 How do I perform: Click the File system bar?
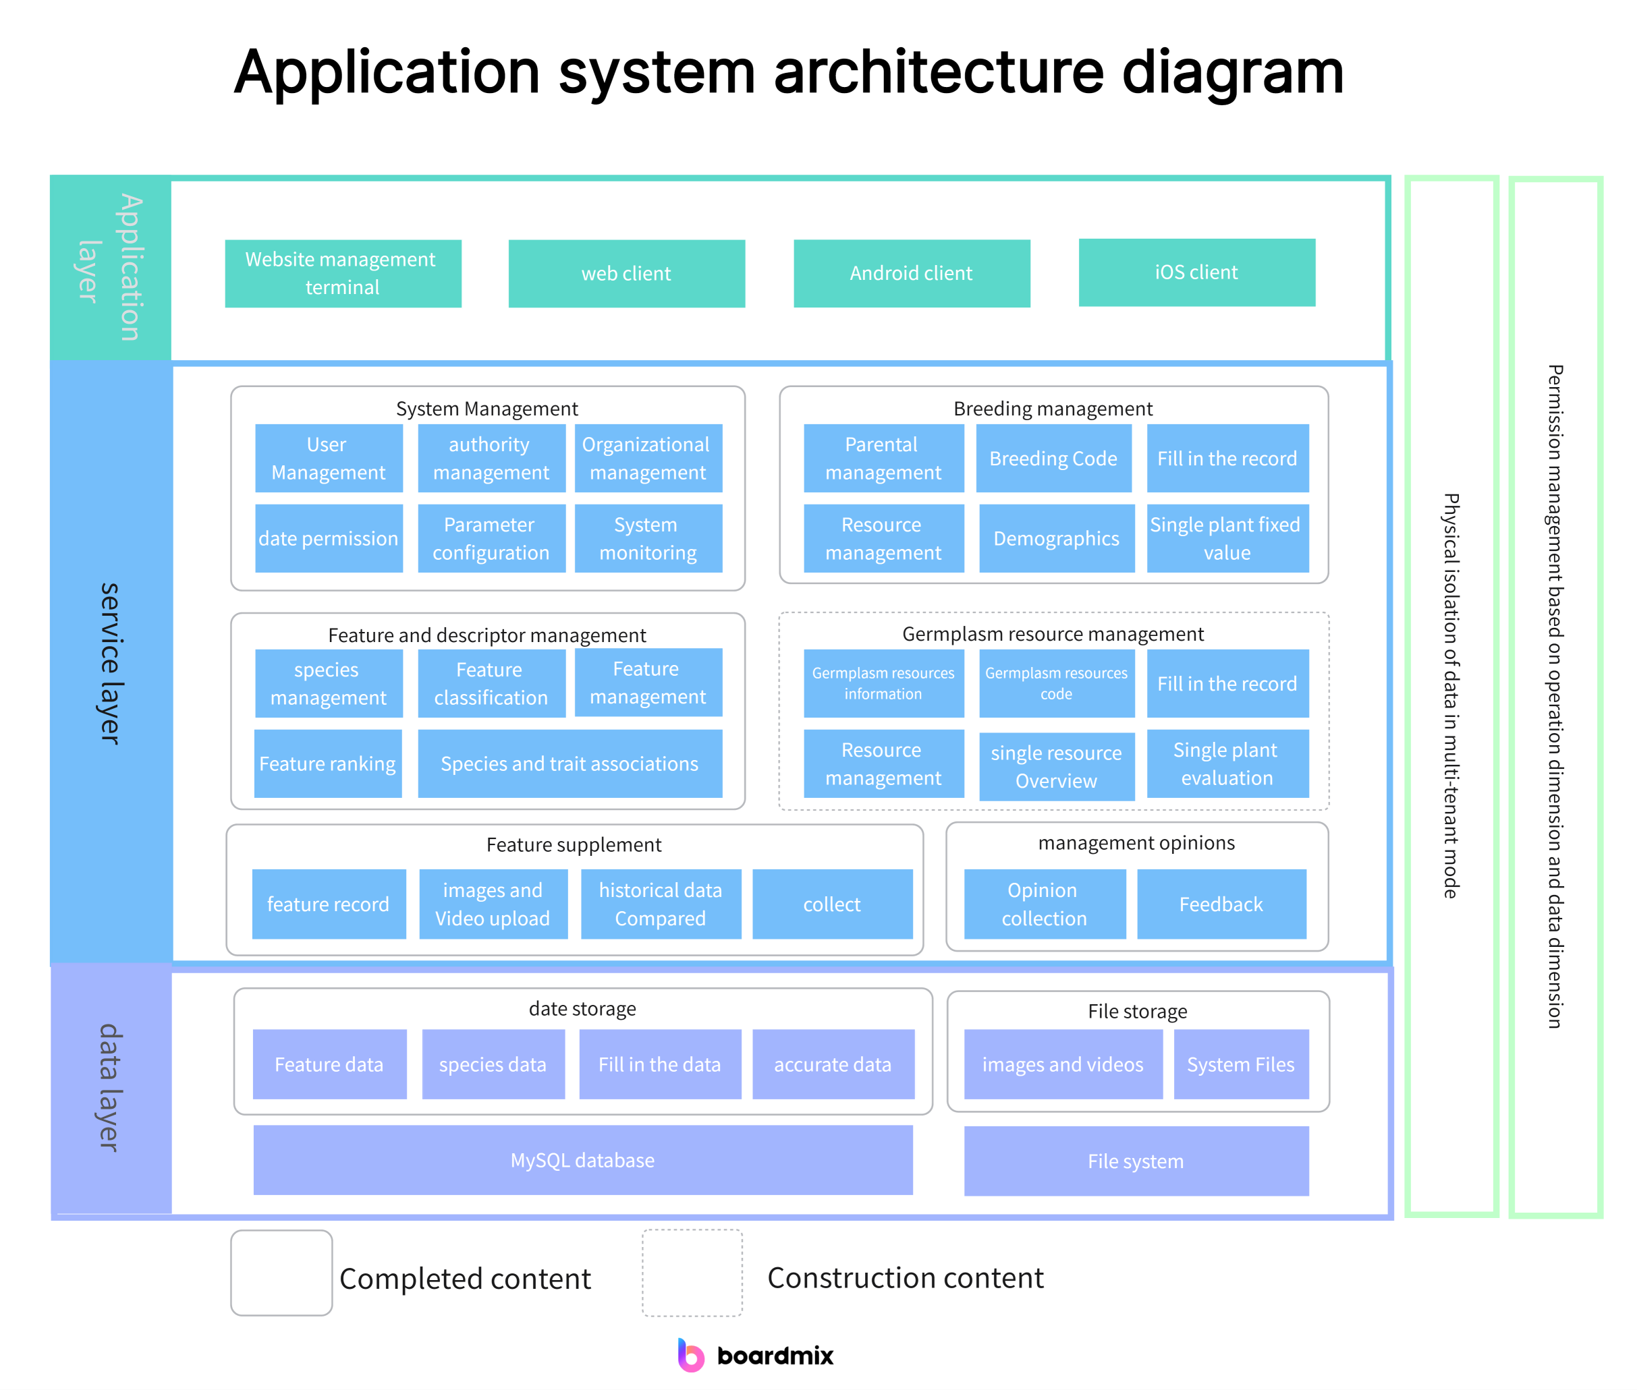[x=1136, y=1160]
